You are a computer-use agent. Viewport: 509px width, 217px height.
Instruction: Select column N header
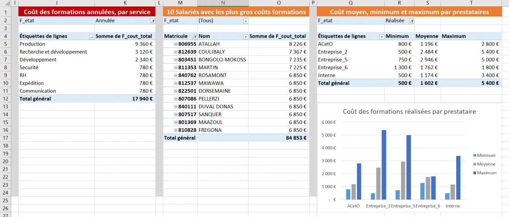coord(223,3)
